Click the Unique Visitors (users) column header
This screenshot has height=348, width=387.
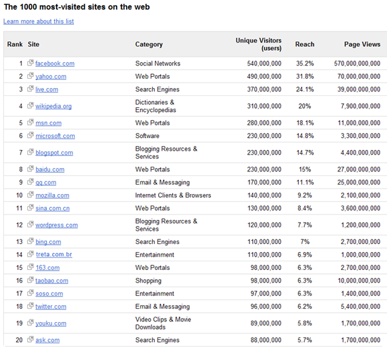(x=258, y=45)
